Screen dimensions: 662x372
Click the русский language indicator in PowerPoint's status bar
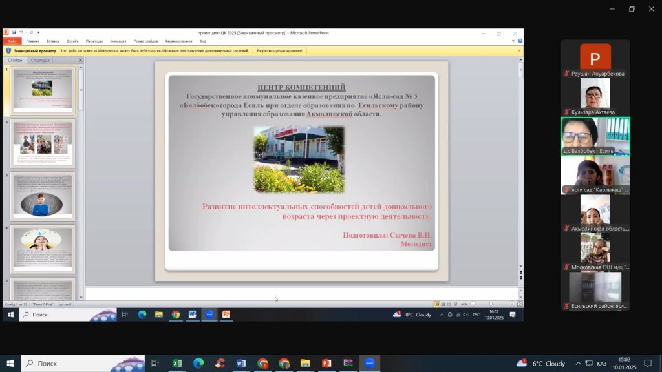pos(65,304)
